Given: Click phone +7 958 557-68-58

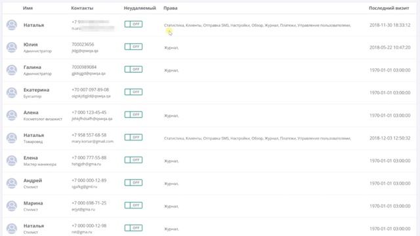Looking at the screenshot, I should [x=89, y=135].
